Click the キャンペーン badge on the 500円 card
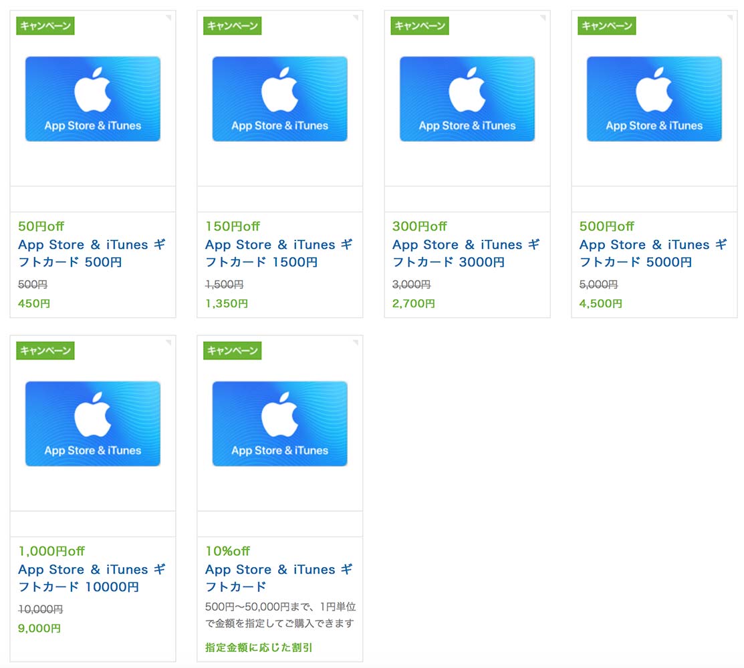Image resolution: width=744 pixels, height=668 pixels. pos(45,25)
